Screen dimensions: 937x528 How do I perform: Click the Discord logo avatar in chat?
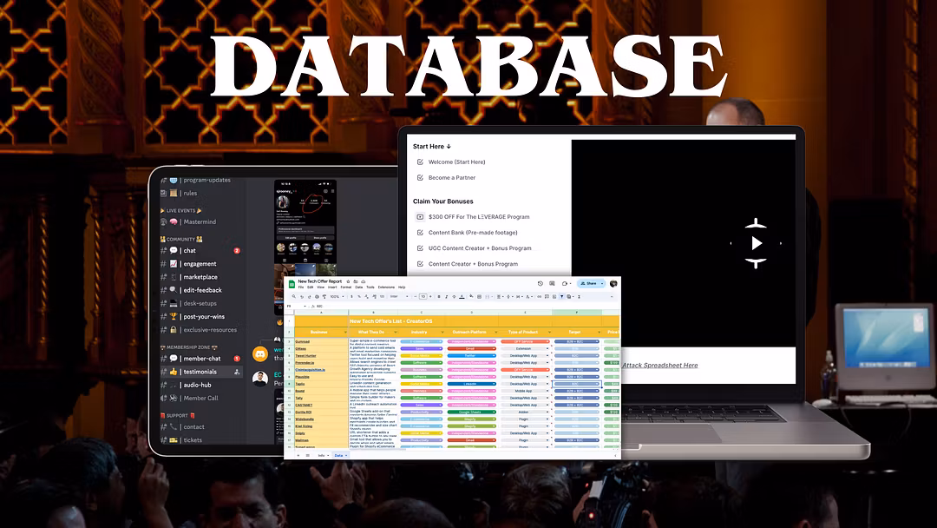coord(259,353)
